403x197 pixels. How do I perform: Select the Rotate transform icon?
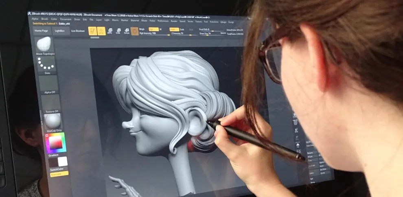(127, 31)
